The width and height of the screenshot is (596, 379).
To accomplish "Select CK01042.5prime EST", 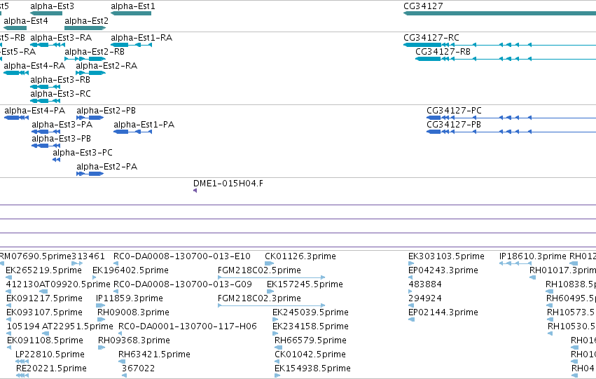I will point(278,361).
